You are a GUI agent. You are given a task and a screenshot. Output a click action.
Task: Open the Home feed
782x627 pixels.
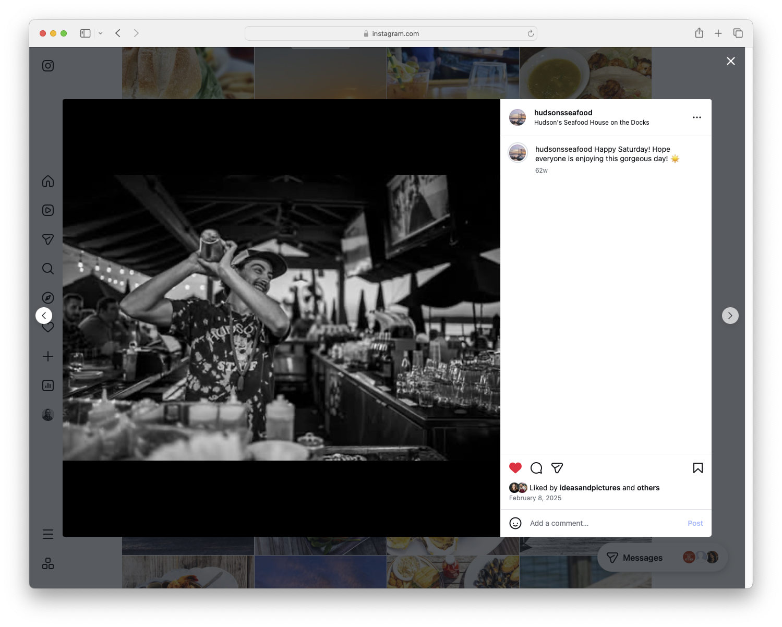47,181
